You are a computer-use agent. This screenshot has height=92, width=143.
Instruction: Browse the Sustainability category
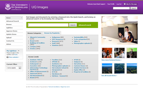click(x=79, y=37)
